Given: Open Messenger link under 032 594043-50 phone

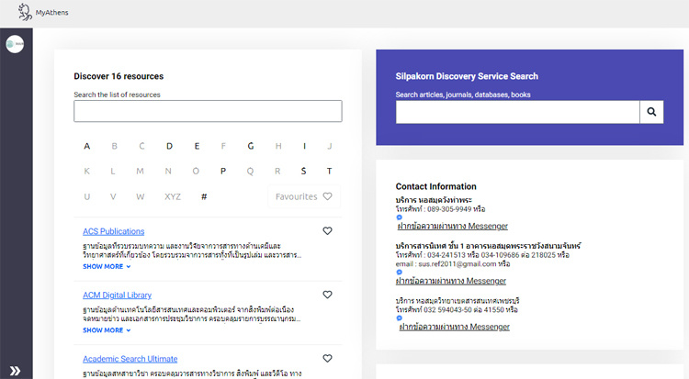Looking at the screenshot, I should 455,327.
